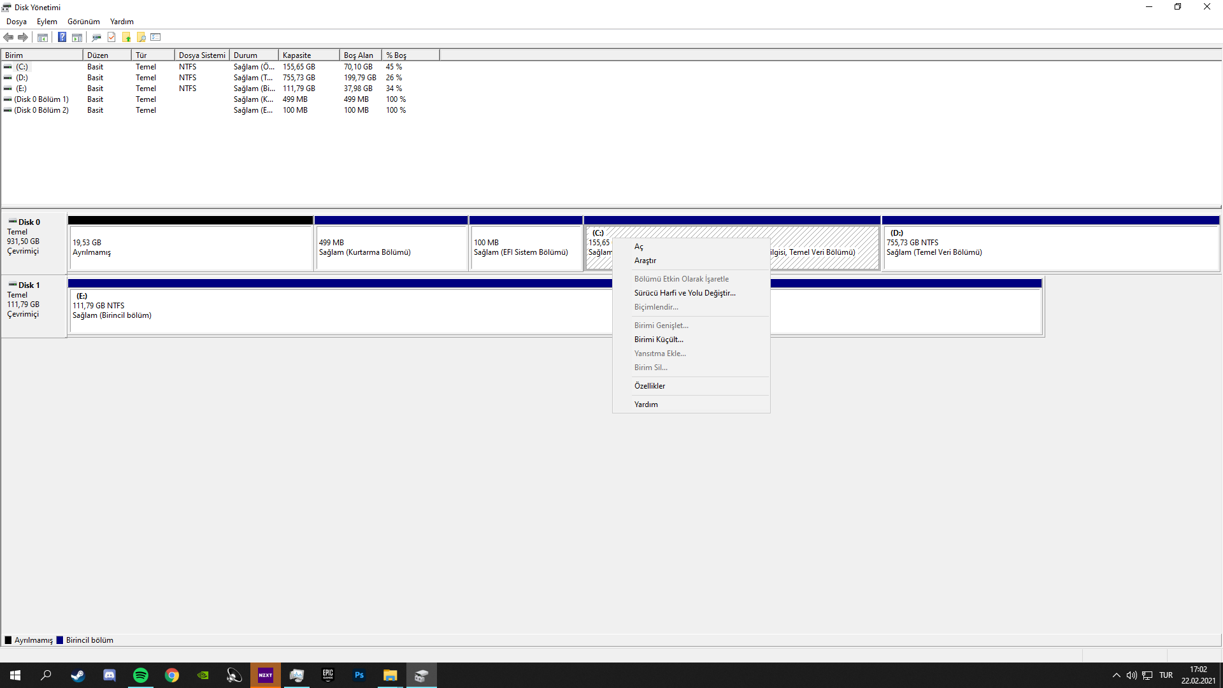Open Spotify from the taskbar
Screen dimensions: 1223x688
coord(141,675)
